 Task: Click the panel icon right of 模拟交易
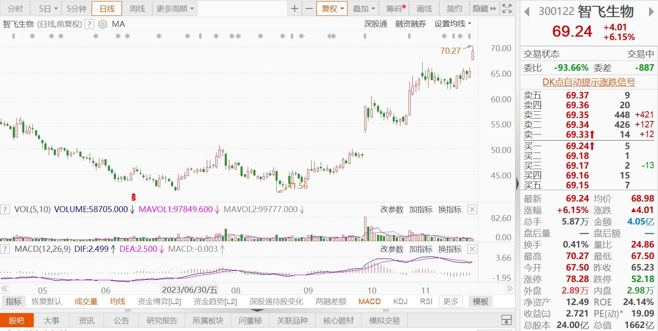(506, 320)
